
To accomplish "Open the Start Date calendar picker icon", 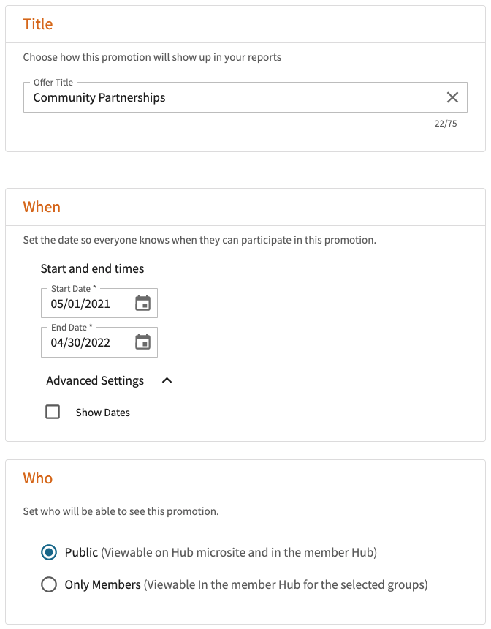I will [x=142, y=304].
